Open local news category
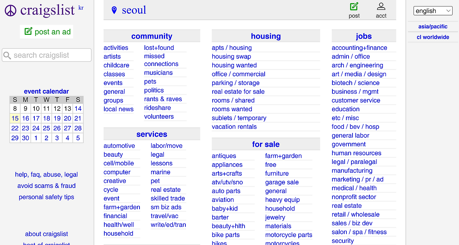This screenshot has height=245, width=459. click(x=118, y=109)
